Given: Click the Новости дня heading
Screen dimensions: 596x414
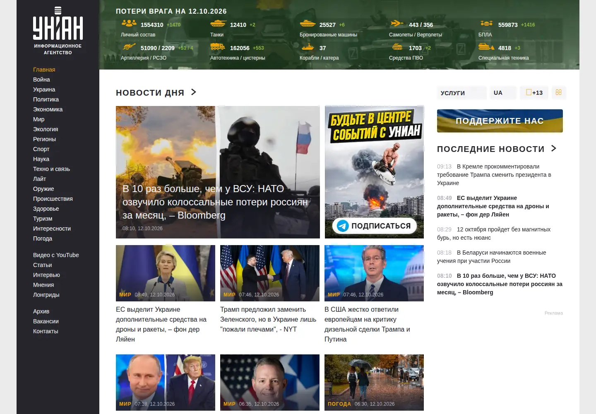Looking at the screenshot, I should click(150, 92).
